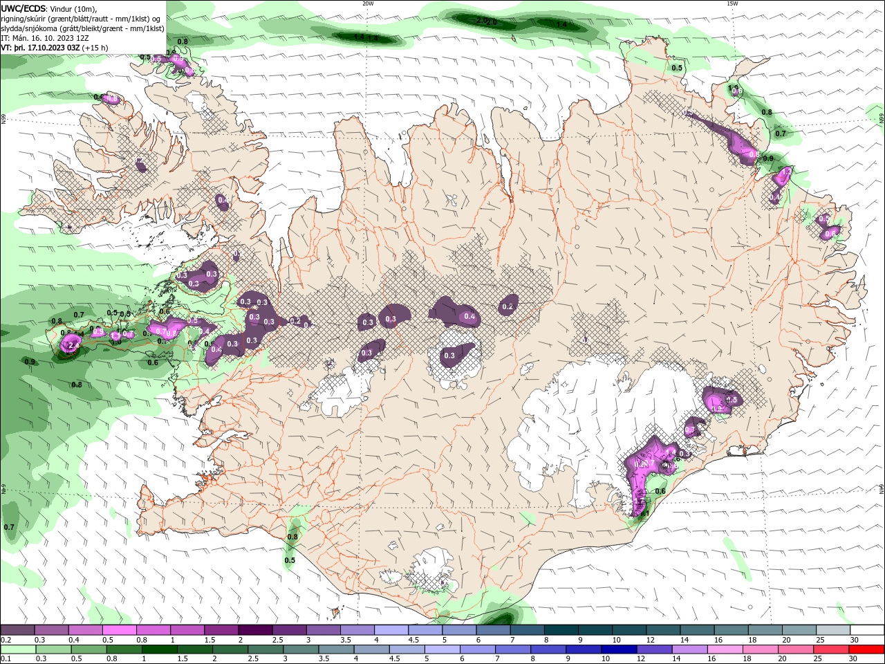Click the deep navy 10–12 swatch in lower legend row

tap(619, 649)
